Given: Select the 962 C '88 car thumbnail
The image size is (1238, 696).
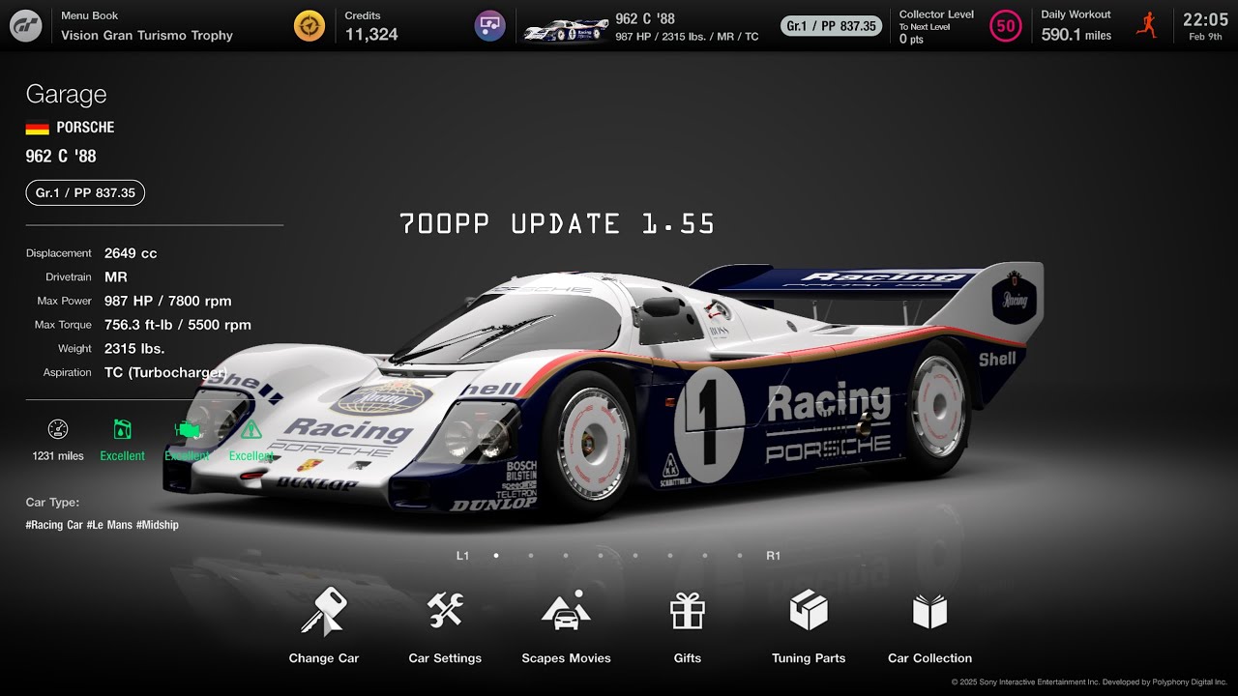Looking at the screenshot, I should point(565,30).
